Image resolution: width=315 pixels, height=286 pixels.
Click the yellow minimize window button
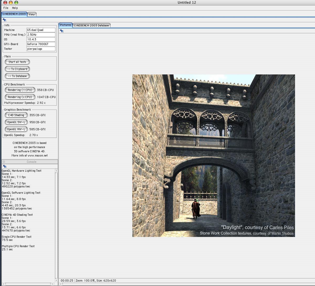pyautogui.click(x=11, y=3)
